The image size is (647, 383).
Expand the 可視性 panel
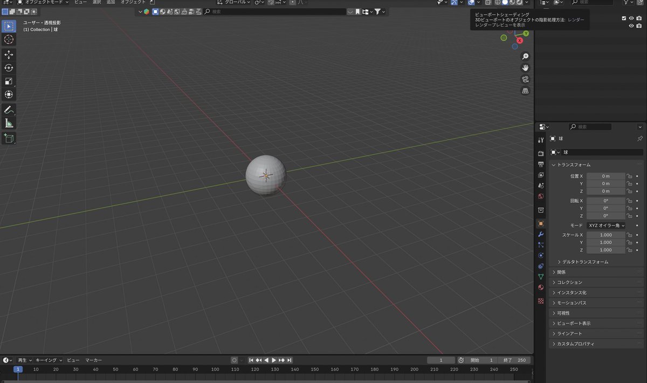596,313
